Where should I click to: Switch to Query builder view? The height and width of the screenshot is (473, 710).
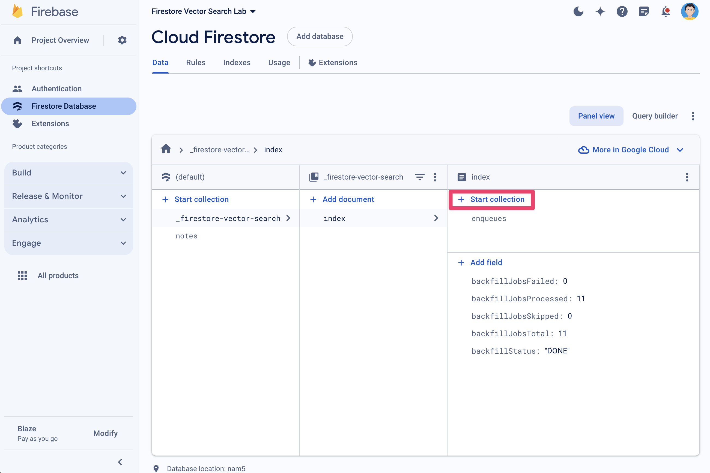point(655,116)
